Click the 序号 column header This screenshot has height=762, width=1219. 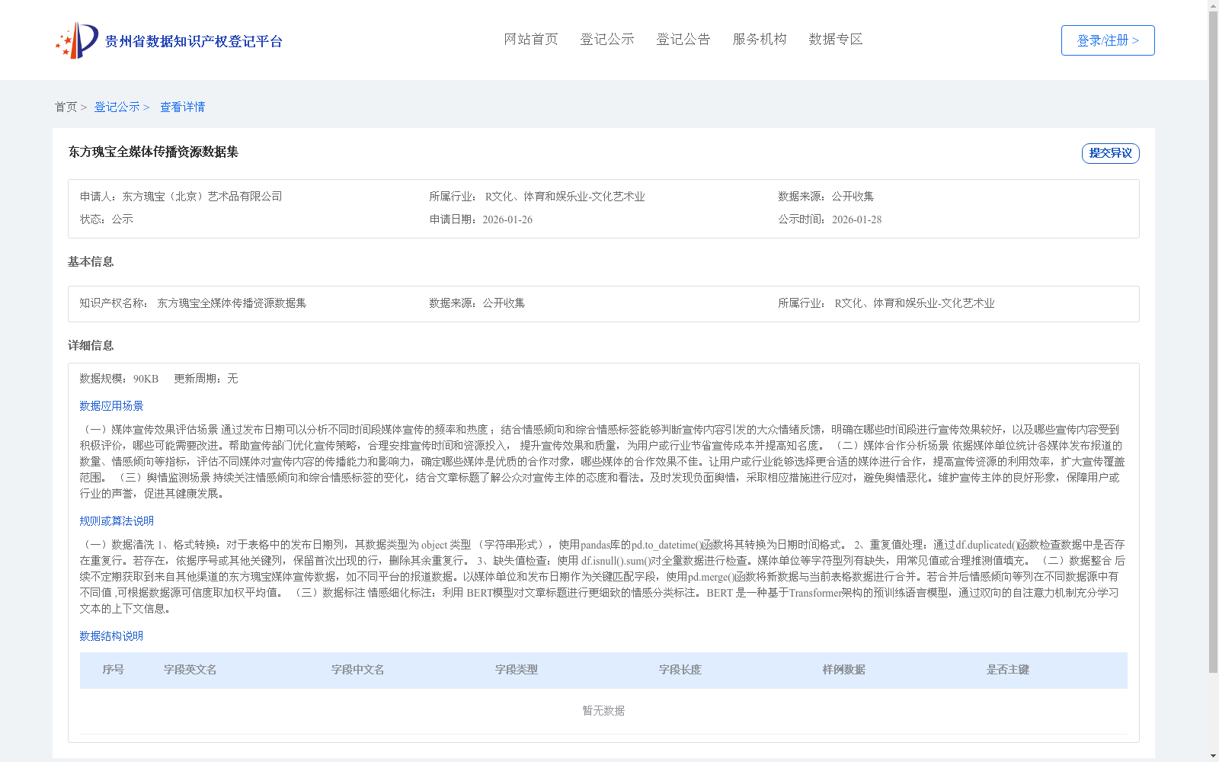pos(113,670)
